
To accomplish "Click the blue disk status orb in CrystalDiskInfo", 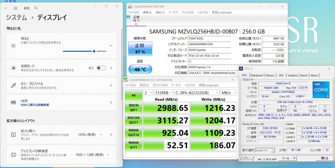I will pyautogui.click(x=128, y=16).
